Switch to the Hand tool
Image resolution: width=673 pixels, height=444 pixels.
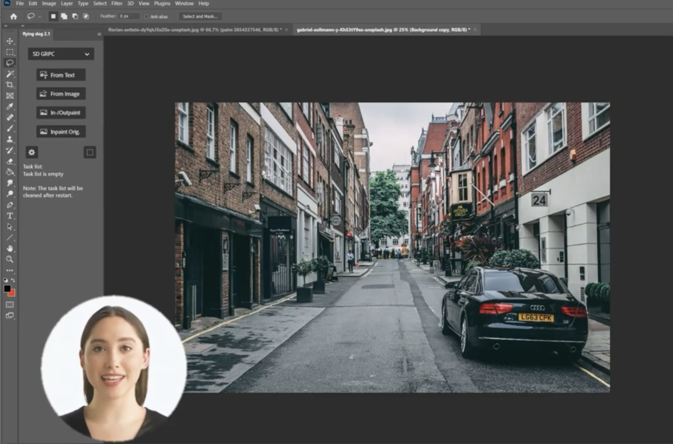(x=10, y=248)
